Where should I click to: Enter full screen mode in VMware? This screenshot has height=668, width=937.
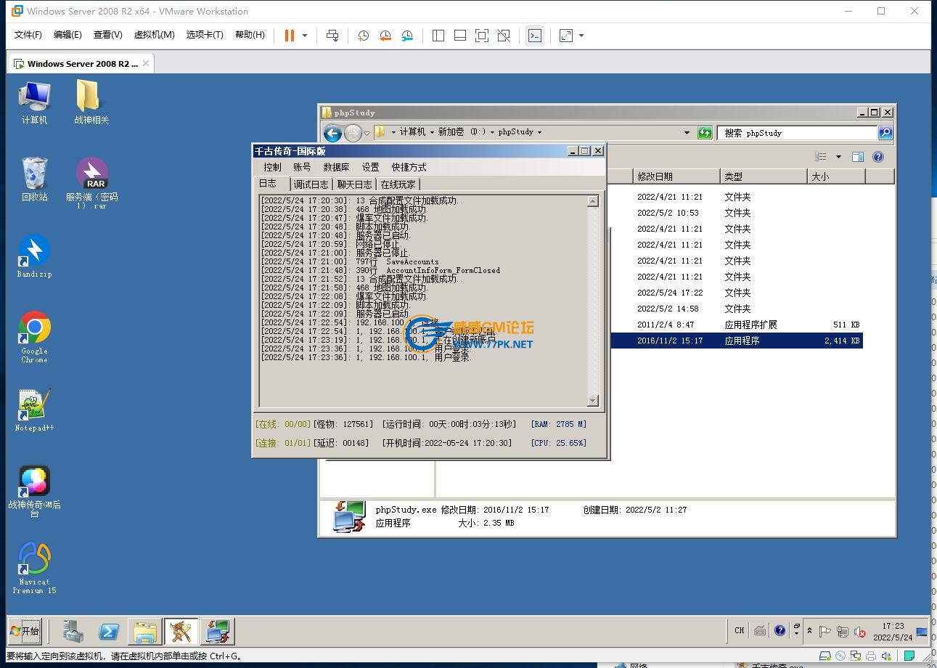tap(481, 36)
